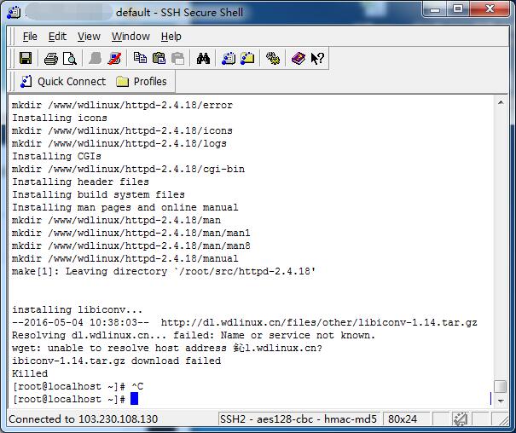Open the Edit menu
This screenshot has width=516, height=433.
[x=57, y=37]
